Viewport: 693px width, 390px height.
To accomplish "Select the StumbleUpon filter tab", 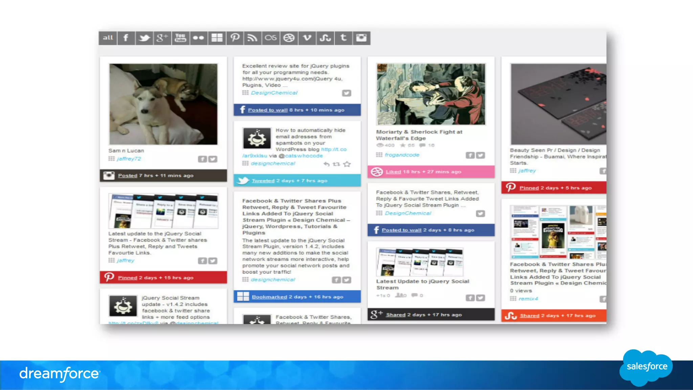I will 325,38.
